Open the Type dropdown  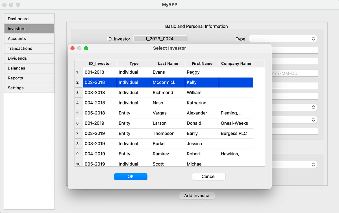click(283, 39)
